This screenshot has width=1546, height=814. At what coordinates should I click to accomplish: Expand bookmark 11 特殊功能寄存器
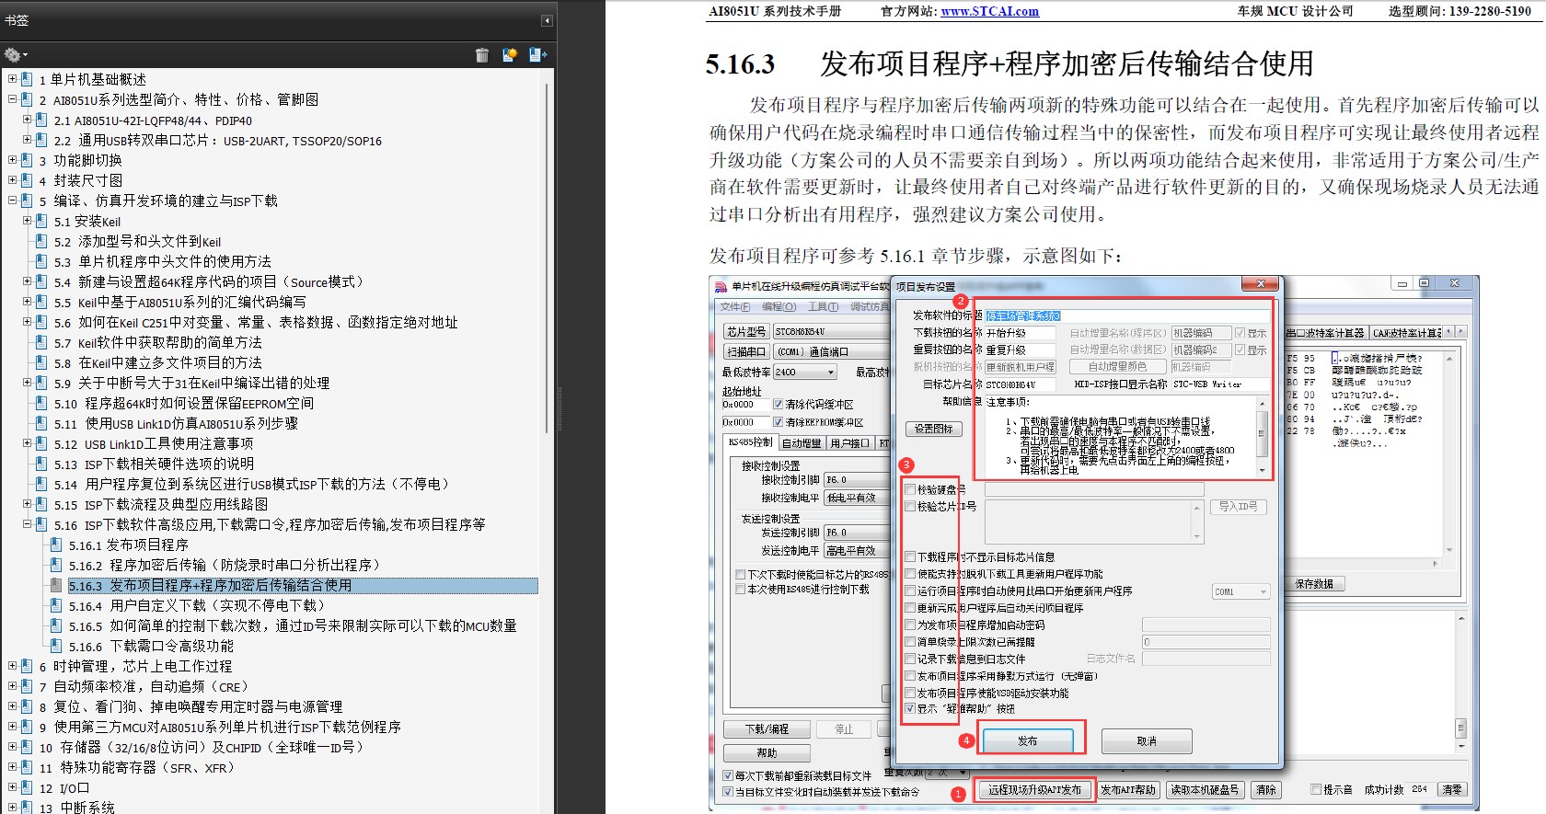[x=12, y=767]
